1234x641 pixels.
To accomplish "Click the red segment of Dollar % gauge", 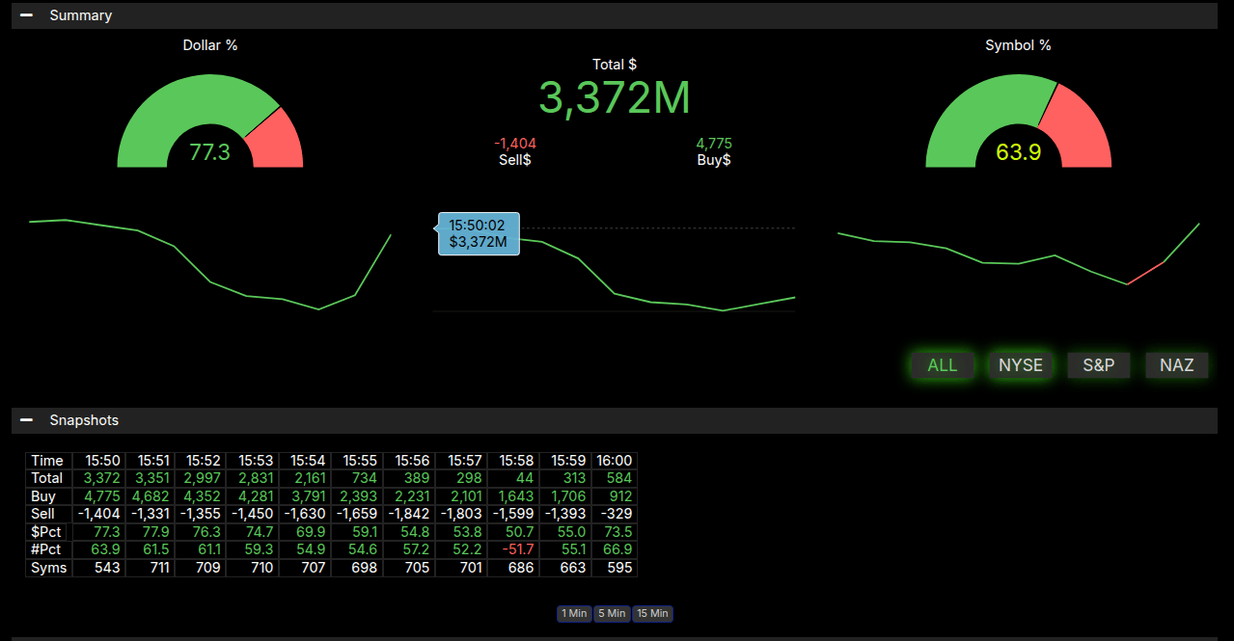I will tap(278, 140).
